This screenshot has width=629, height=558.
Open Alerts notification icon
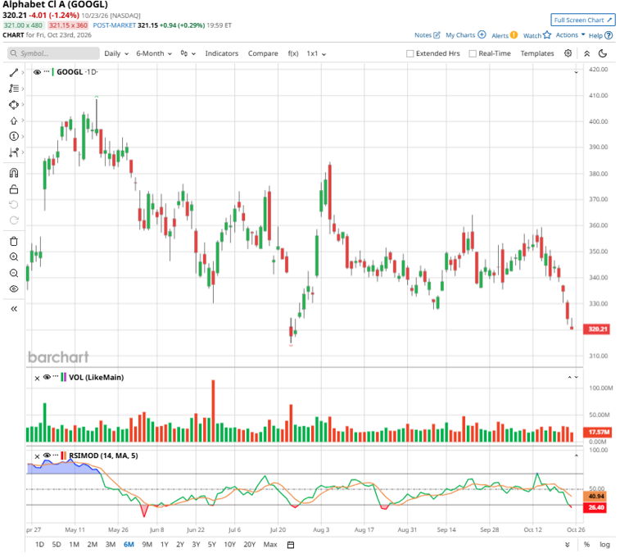514,35
